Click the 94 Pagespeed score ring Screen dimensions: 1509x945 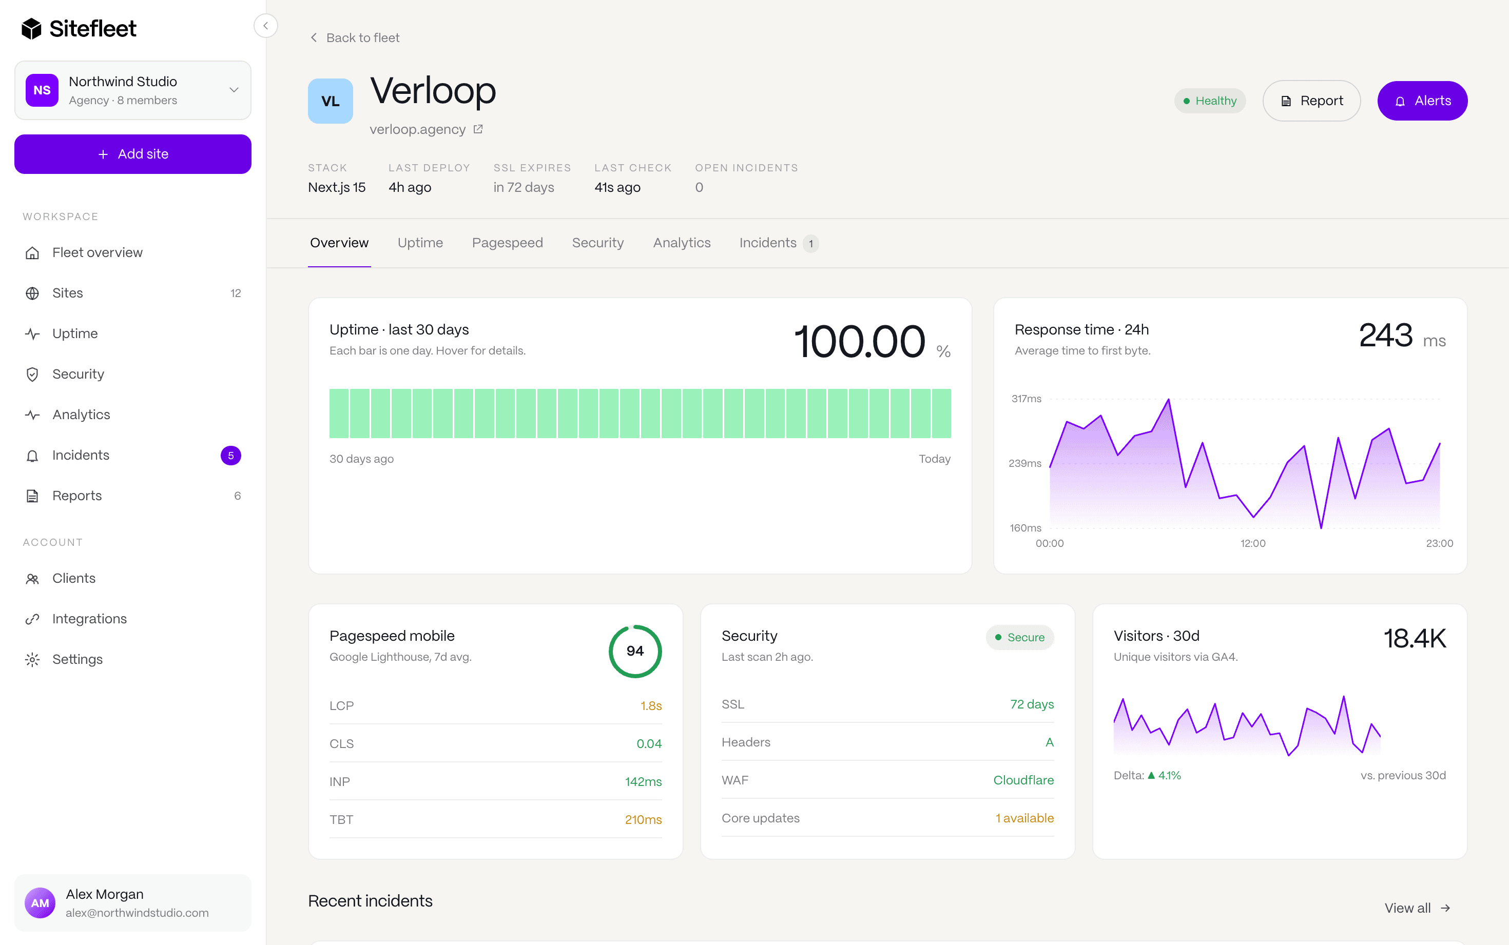pyautogui.click(x=635, y=651)
